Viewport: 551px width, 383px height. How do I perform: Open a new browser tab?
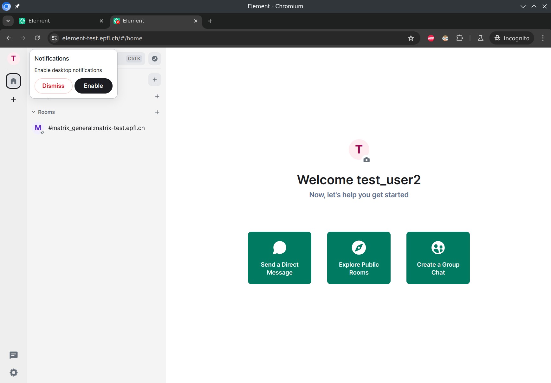pos(210,21)
